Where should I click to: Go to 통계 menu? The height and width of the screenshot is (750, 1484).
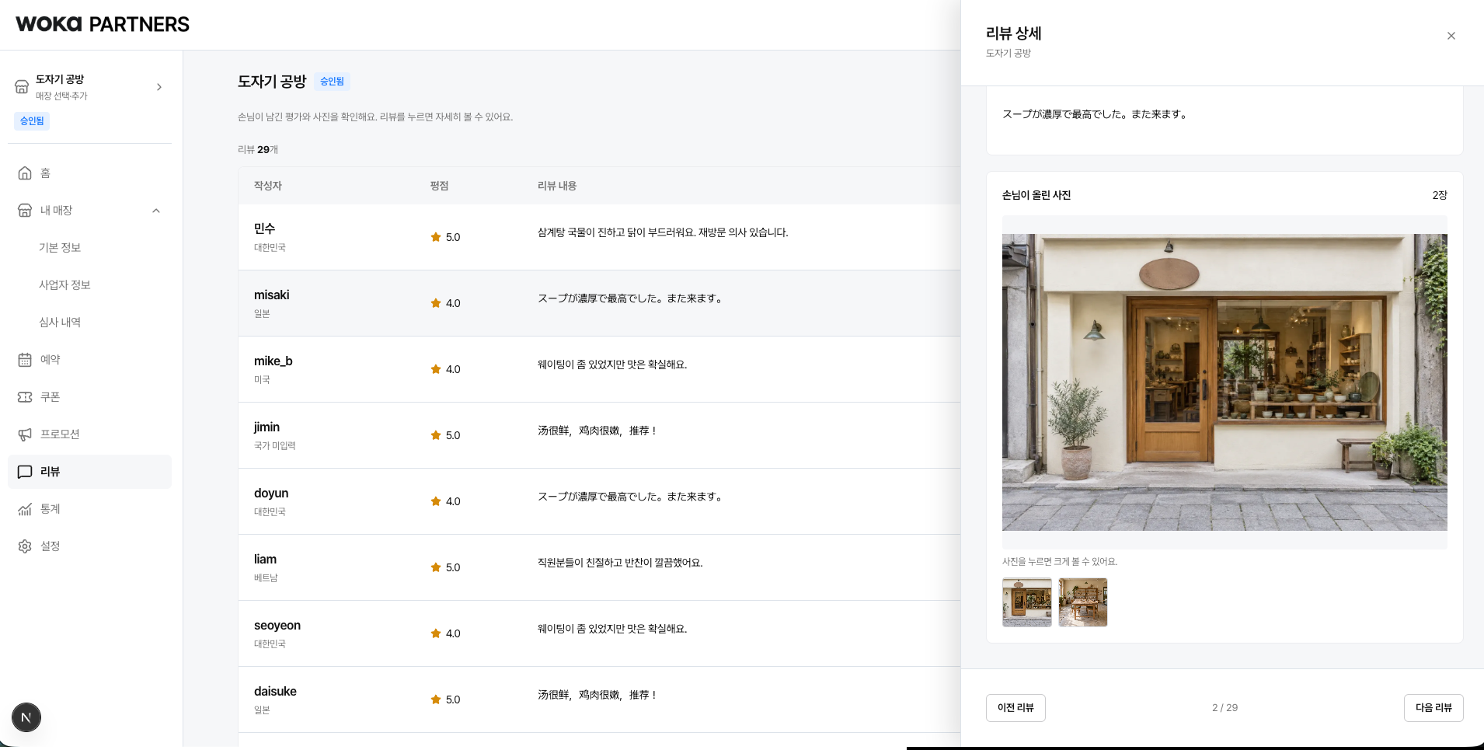(89, 509)
